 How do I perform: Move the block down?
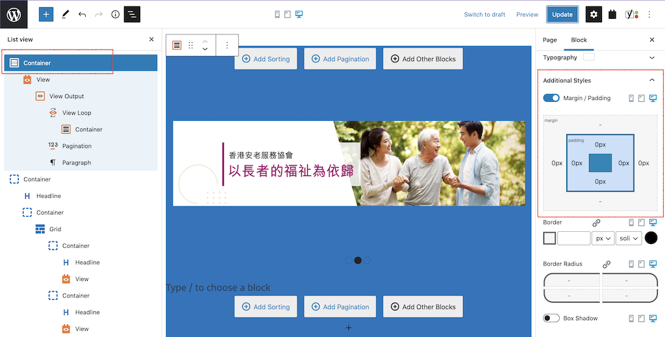tap(205, 49)
